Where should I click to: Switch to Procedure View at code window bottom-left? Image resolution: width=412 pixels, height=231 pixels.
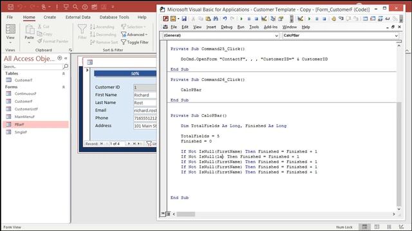pyautogui.click(x=163, y=214)
